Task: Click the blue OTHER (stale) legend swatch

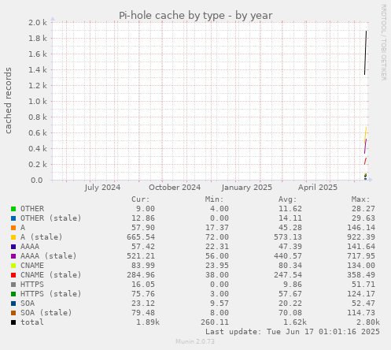Action: (x=13, y=218)
